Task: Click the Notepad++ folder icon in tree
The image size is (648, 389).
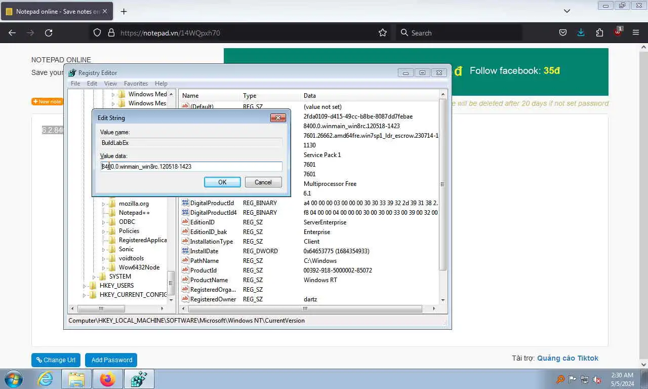Action: [112, 212]
